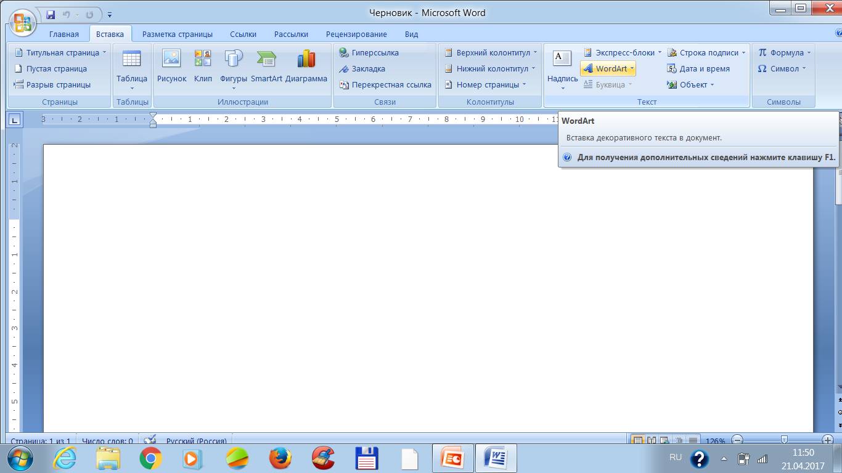Open the Разметка страницы tab

tap(178, 34)
